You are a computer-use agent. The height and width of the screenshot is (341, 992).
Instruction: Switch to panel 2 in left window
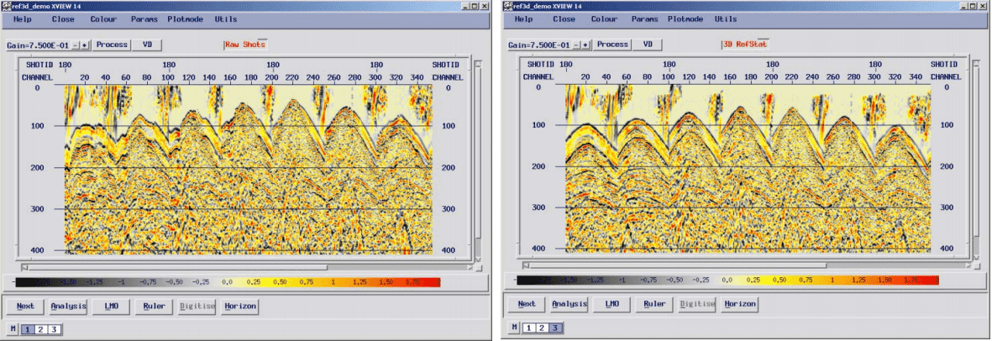click(39, 328)
